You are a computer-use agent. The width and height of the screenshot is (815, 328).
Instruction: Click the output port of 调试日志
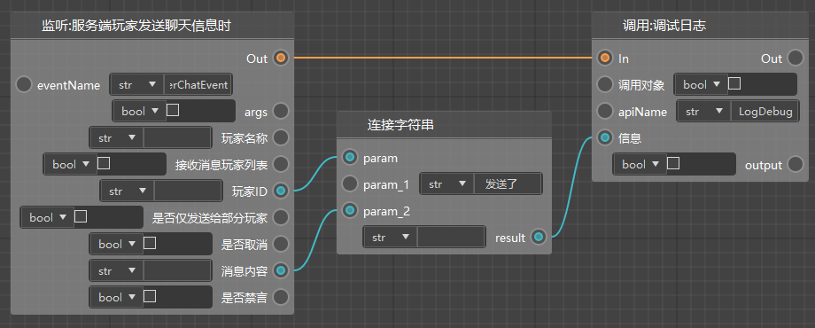(x=796, y=164)
